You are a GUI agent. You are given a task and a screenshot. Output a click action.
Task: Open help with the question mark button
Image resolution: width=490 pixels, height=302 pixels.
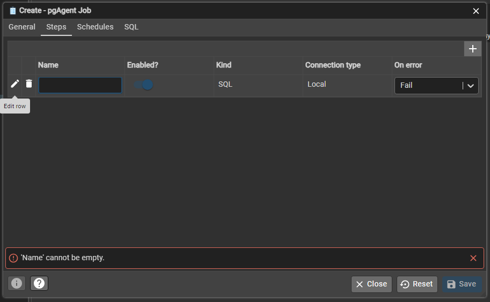pos(39,283)
